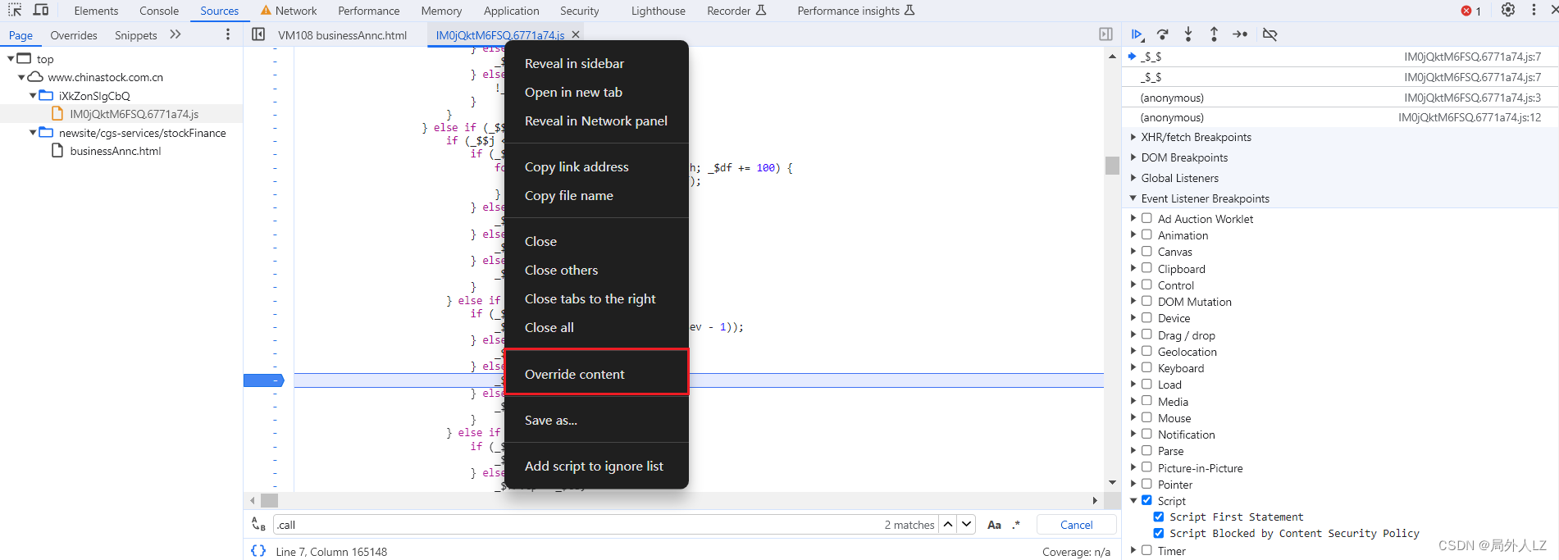1559x560 pixels.
Task: Select the inspect element picker icon
Action: click(x=15, y=10)
